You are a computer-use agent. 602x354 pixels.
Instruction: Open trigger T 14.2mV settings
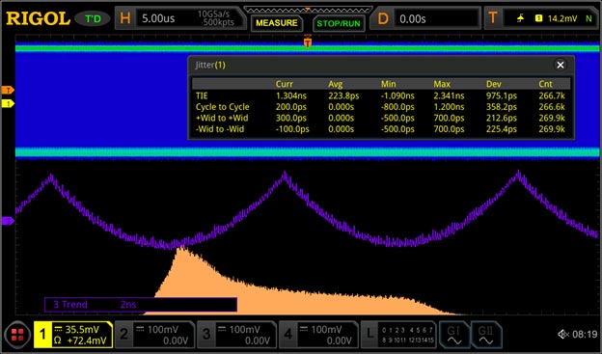click(x=541, y=18)
